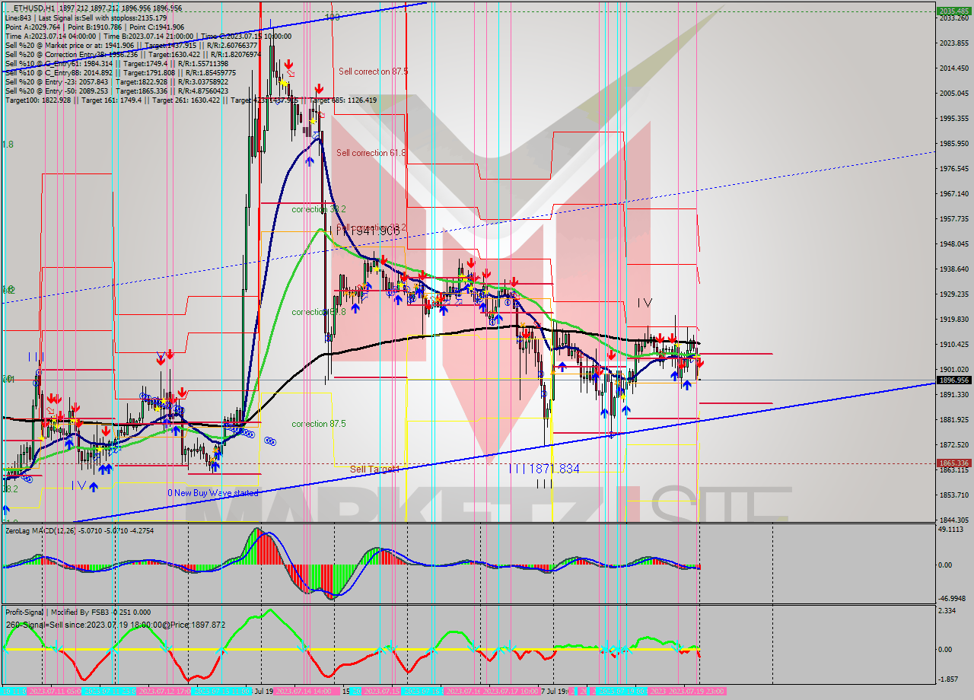
Task: Click the triple-circle symbol near the lower blue trendline
Action: 269,441
